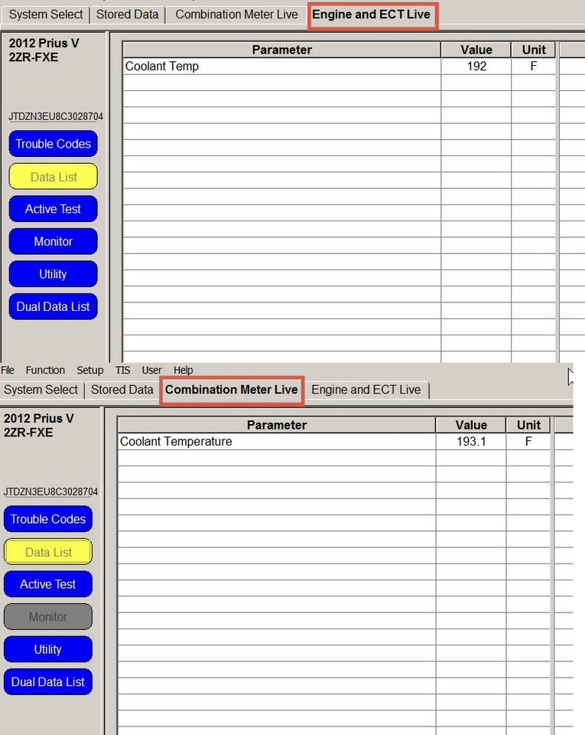This screenshot has height=735, width=585.
Task: Click the grayed-out Monitor button
Action: 48,617
